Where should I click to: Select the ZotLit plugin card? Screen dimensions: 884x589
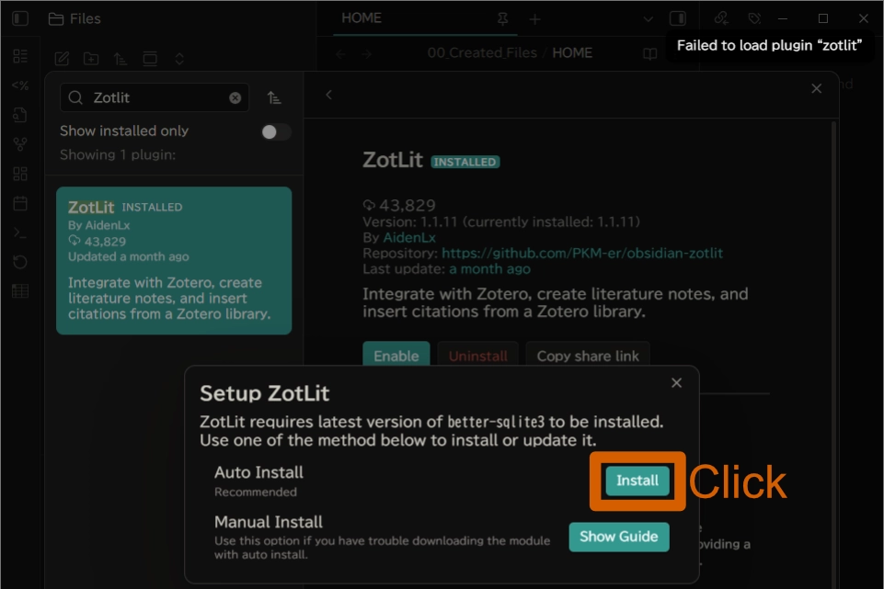[174, 260]
